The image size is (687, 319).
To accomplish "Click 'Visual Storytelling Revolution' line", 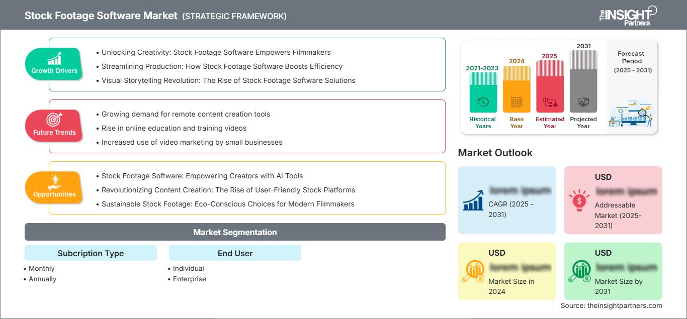I will (x=228, y=80).
